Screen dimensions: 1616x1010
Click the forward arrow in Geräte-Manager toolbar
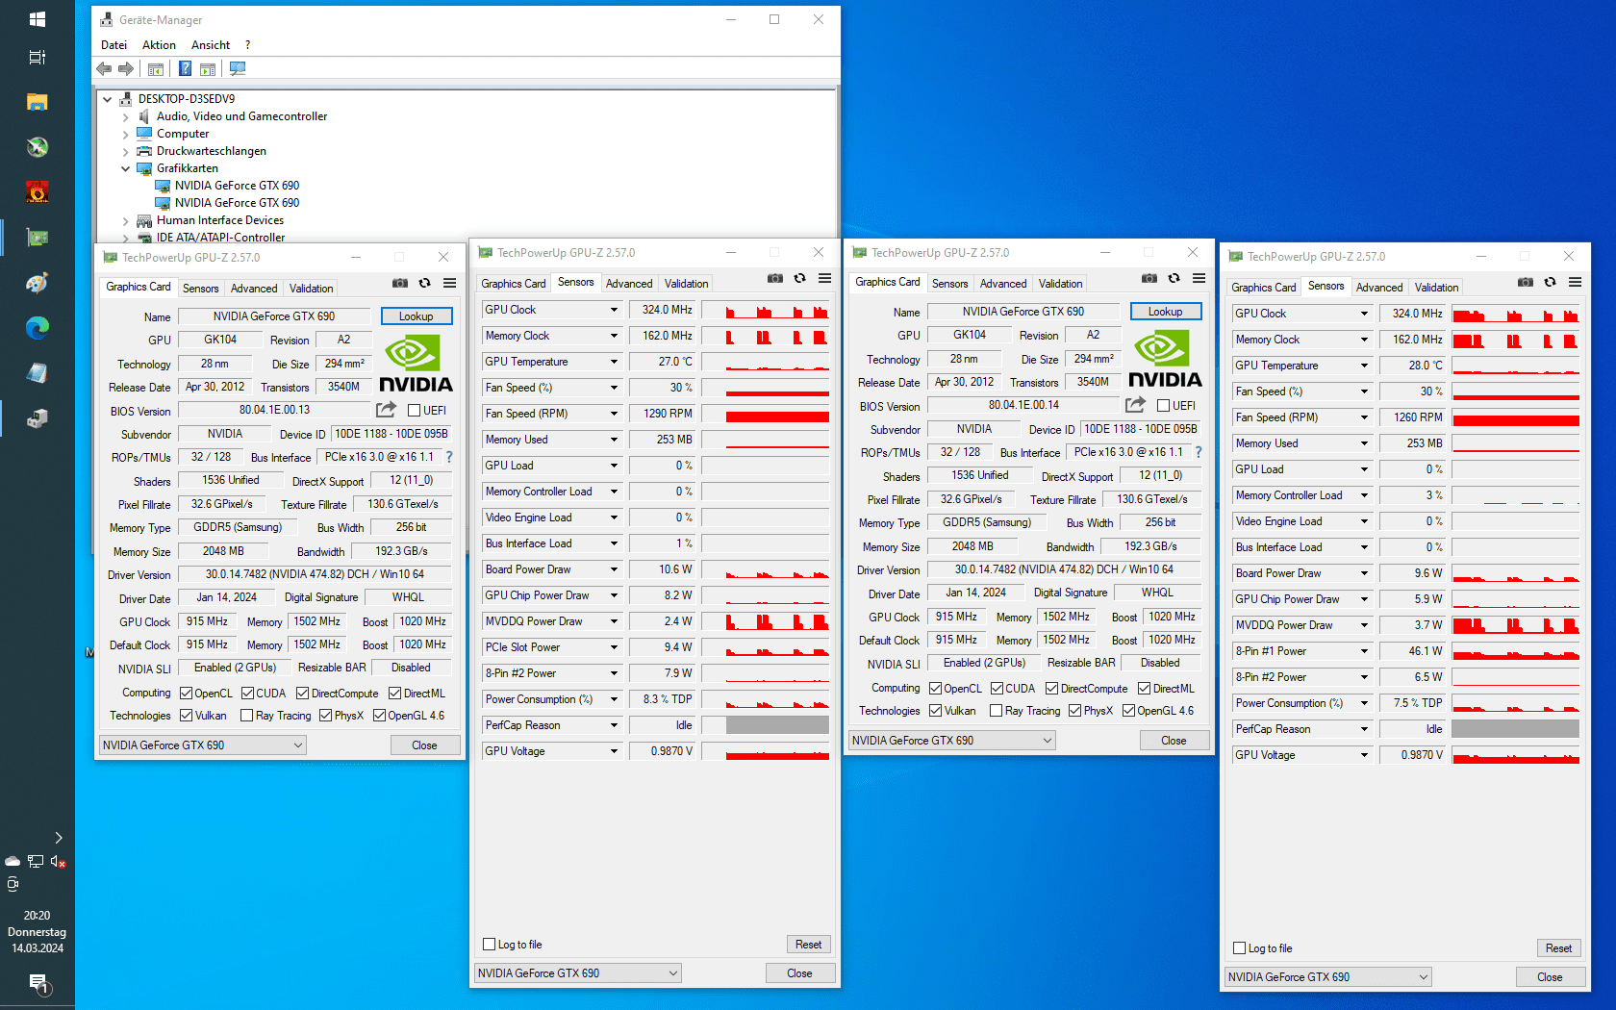[x=126, y=68]
